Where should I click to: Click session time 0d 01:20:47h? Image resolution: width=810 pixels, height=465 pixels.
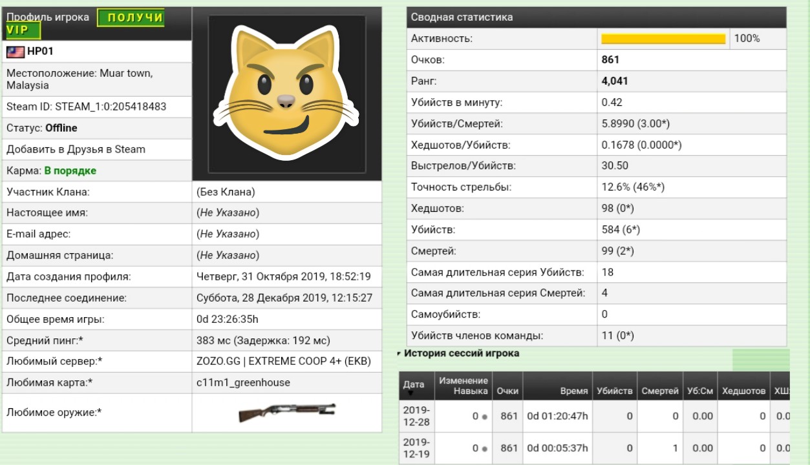coord(557,417)
